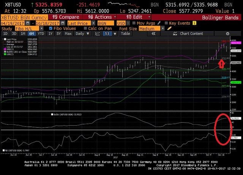Select the 5Y range tab
243x175 pixels.
pos(58,34)
